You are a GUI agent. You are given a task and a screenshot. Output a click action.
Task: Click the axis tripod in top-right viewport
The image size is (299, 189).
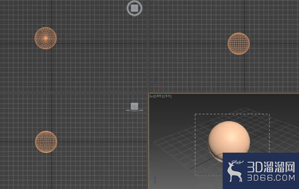click(158, 83)
